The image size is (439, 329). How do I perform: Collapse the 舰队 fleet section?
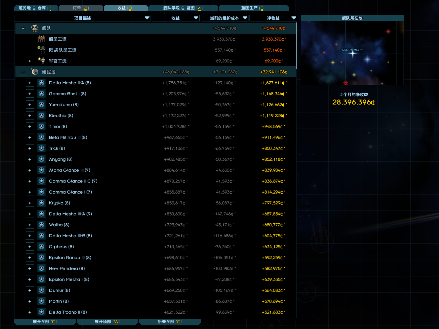point(23,28)
